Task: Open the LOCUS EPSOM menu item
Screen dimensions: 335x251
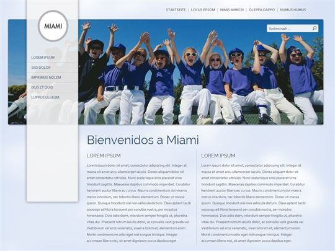Action: [x=203, y=10]
